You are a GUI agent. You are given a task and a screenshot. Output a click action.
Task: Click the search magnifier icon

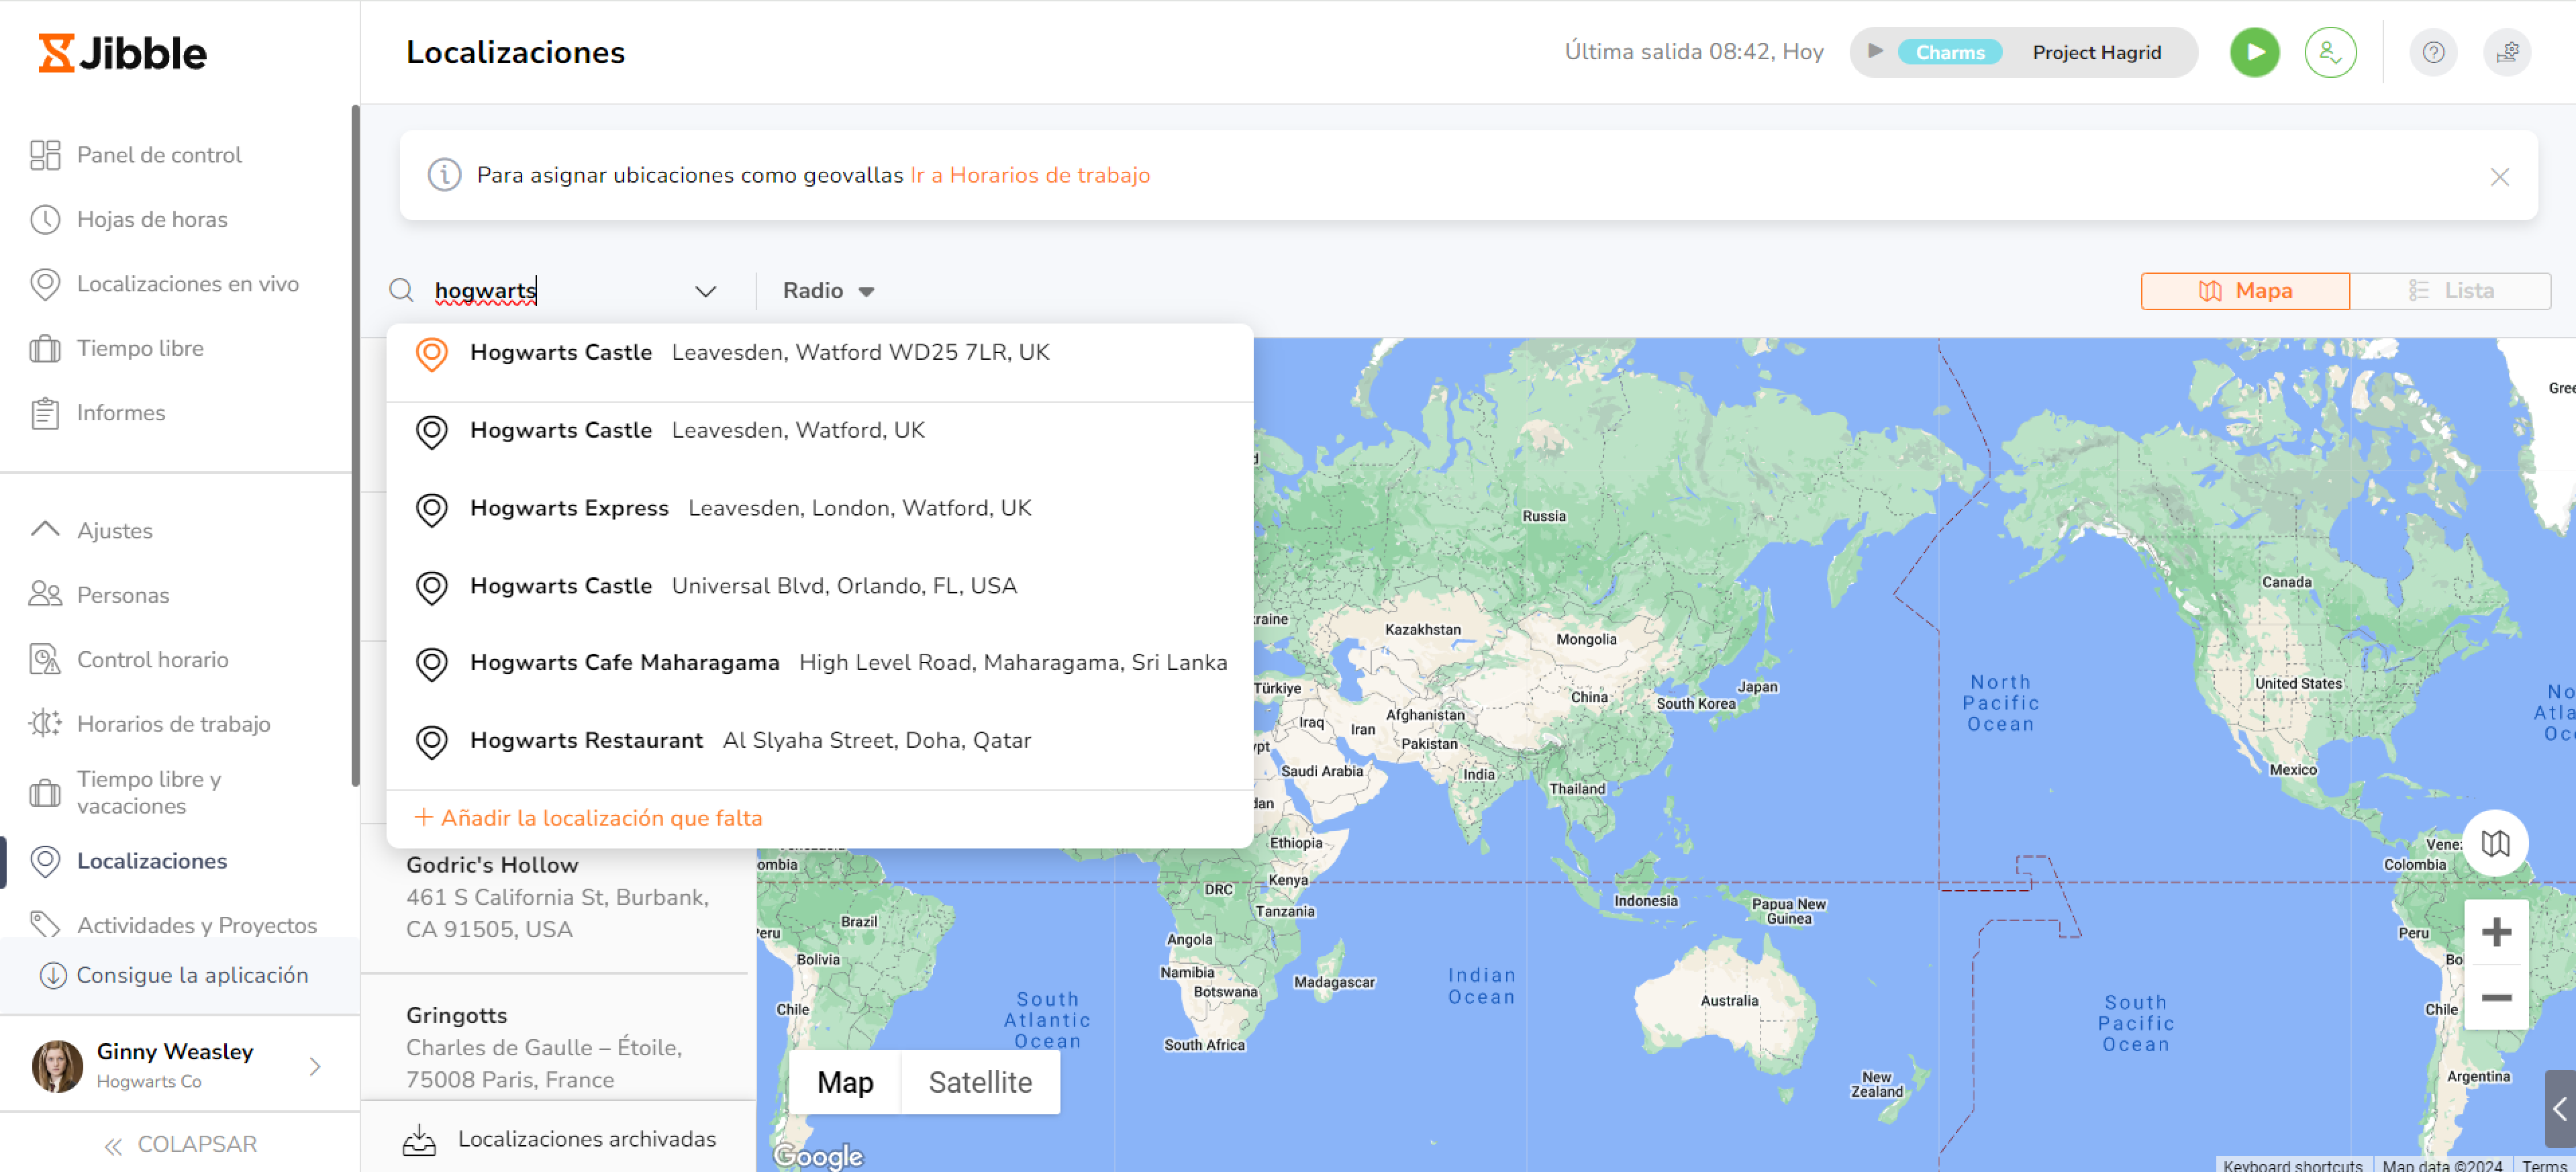tap(401, 291)
